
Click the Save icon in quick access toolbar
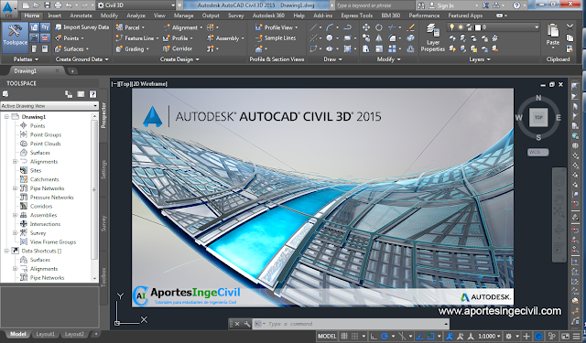(47, 5)
